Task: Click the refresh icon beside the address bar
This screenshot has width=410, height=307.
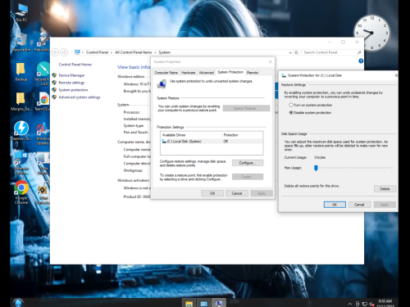Action: tap(296, 52)
